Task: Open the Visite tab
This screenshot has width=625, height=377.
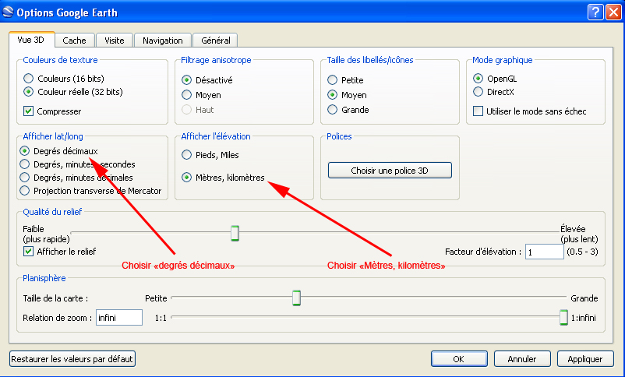Action: point(115,41)
